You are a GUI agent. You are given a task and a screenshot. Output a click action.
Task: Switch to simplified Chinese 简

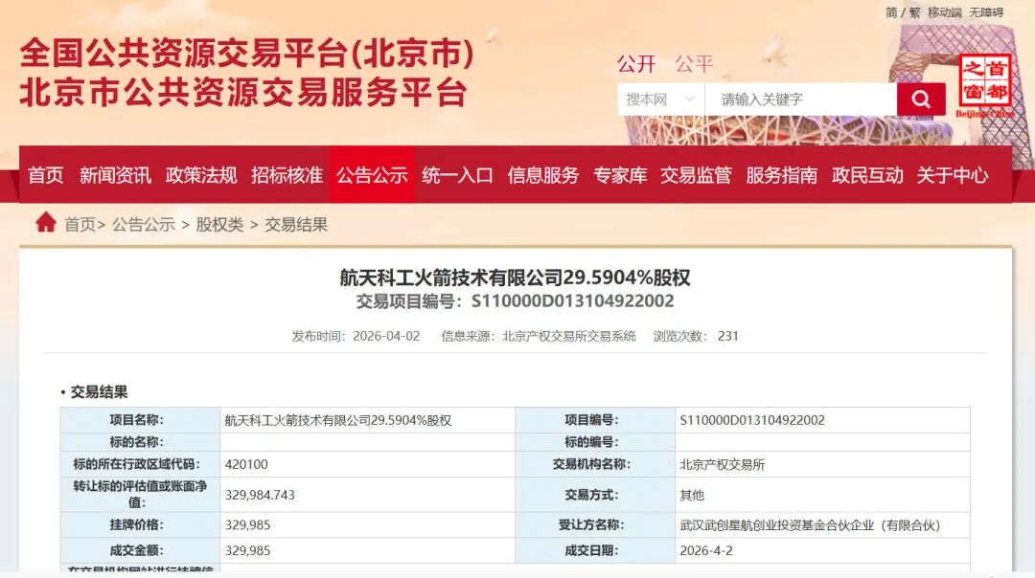[x=891, y=12]
